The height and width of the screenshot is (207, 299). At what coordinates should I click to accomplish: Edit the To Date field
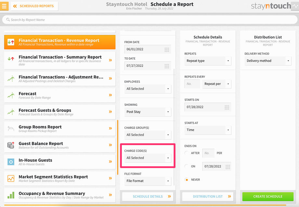click(x=148, y=66)
